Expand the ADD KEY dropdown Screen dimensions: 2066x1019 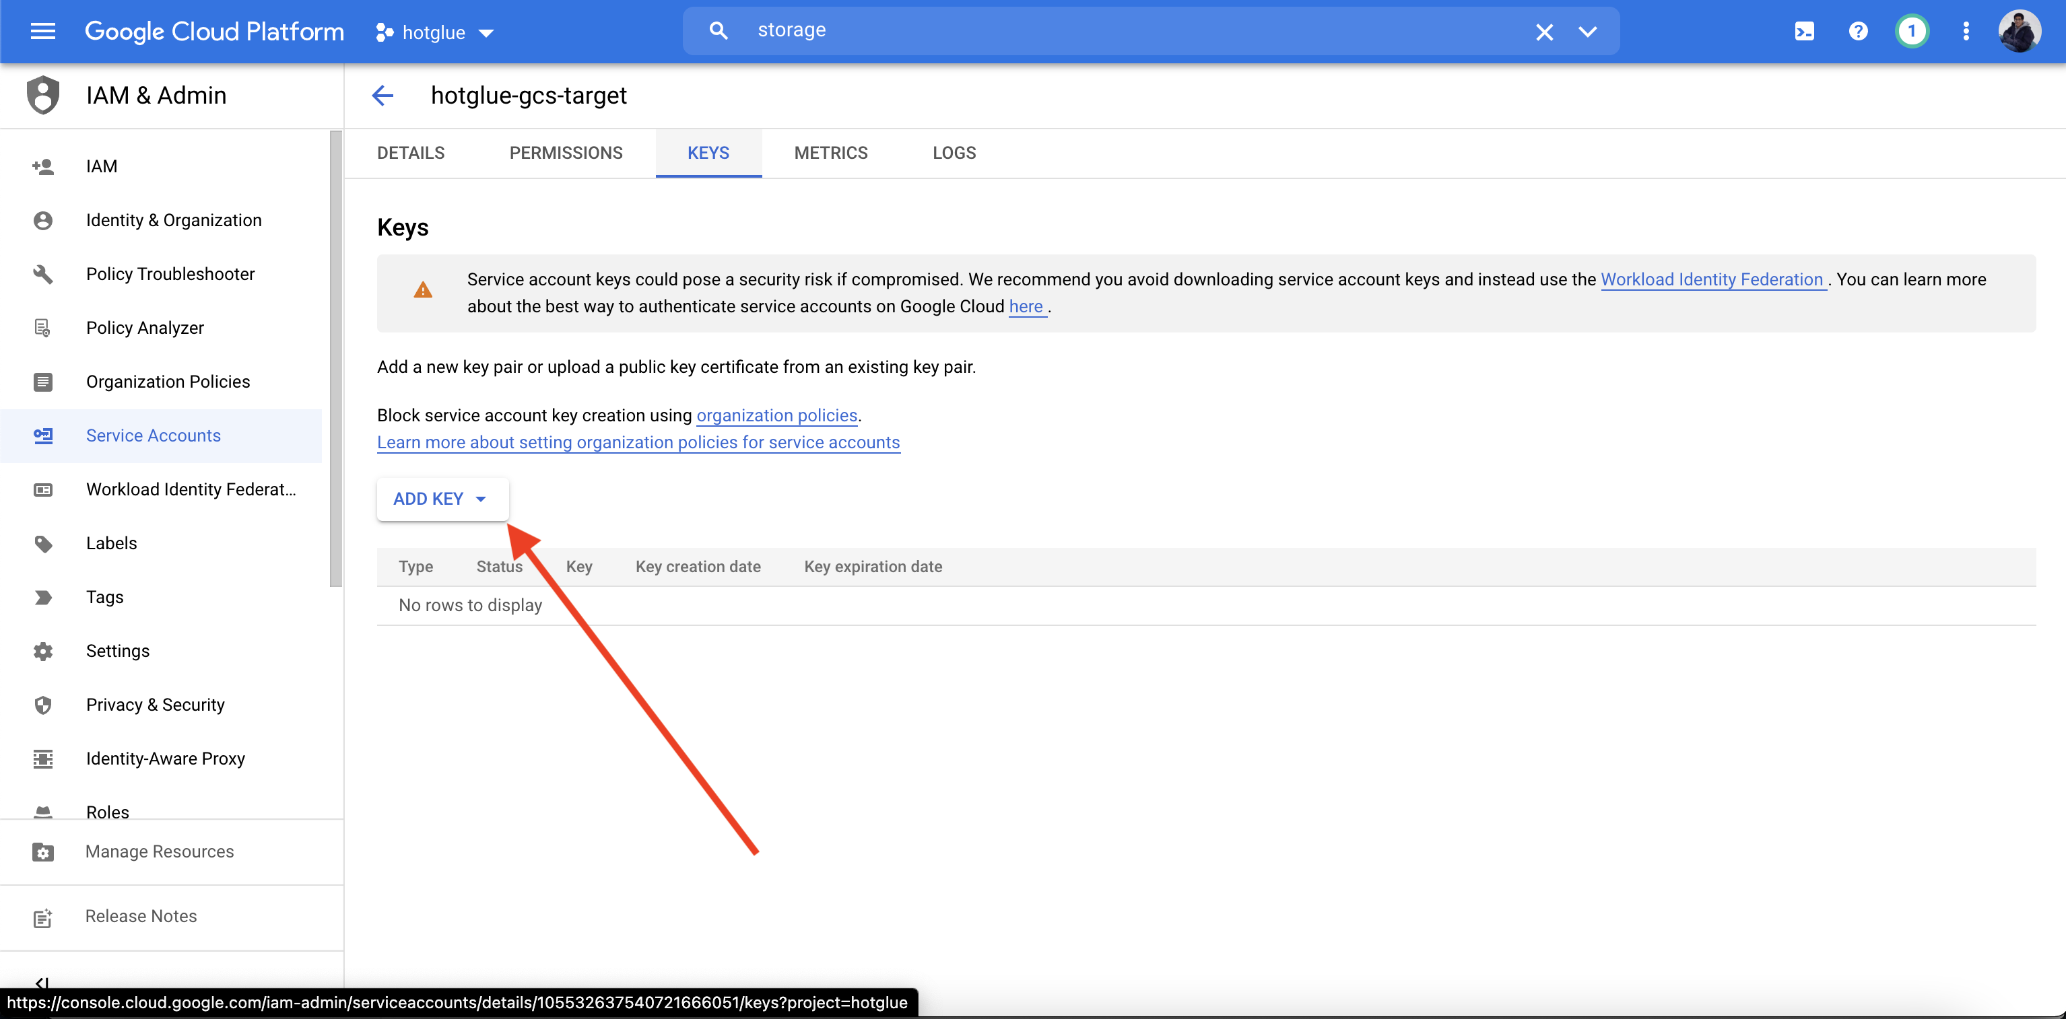[441, 499]
